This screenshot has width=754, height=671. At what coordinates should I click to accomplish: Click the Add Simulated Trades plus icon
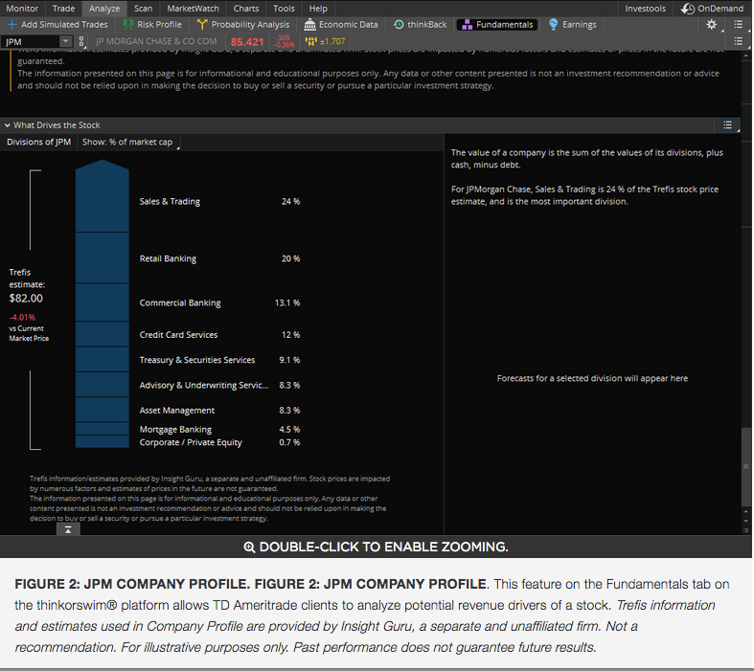(12, 25)
